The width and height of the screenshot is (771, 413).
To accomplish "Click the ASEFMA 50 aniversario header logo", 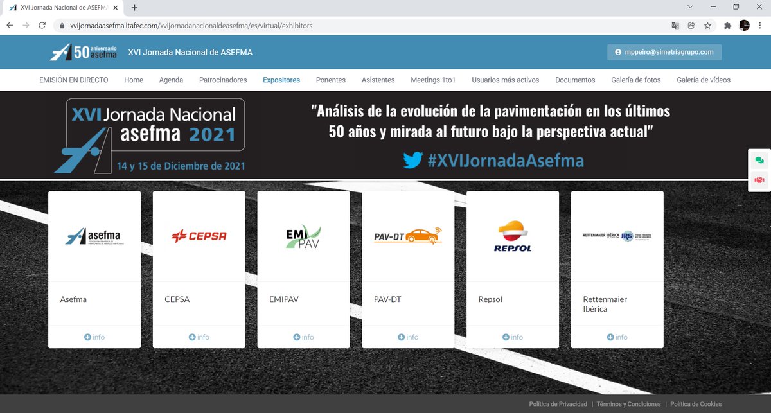I will (84, 52).
